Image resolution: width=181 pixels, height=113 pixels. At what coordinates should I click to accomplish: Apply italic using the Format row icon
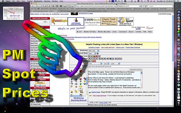92,58
